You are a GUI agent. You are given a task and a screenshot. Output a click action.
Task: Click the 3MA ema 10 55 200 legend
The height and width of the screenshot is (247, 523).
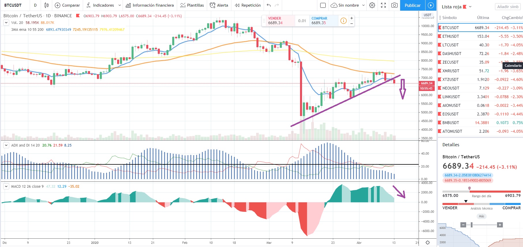click(x=27, y=29)
